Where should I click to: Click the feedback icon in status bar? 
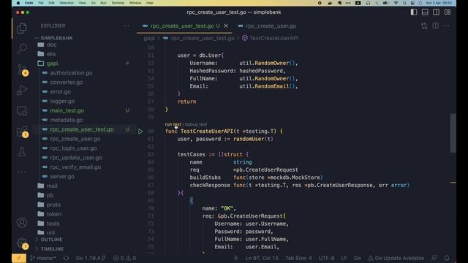pos(434,258)
